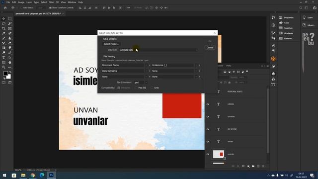Toggle Auto-Select checkbox in options bar
Viewport: 318px width, 179px height.
click(22, 8)
